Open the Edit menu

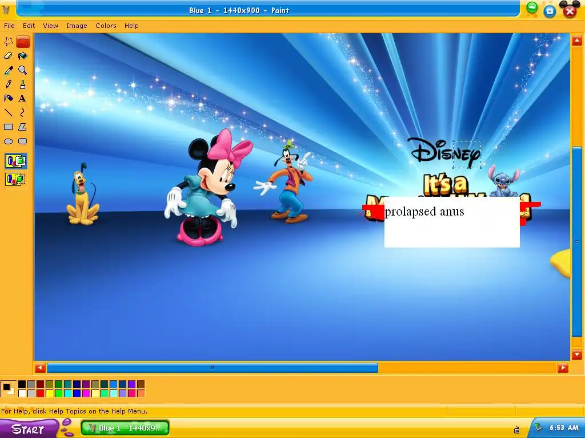[29, 26]
